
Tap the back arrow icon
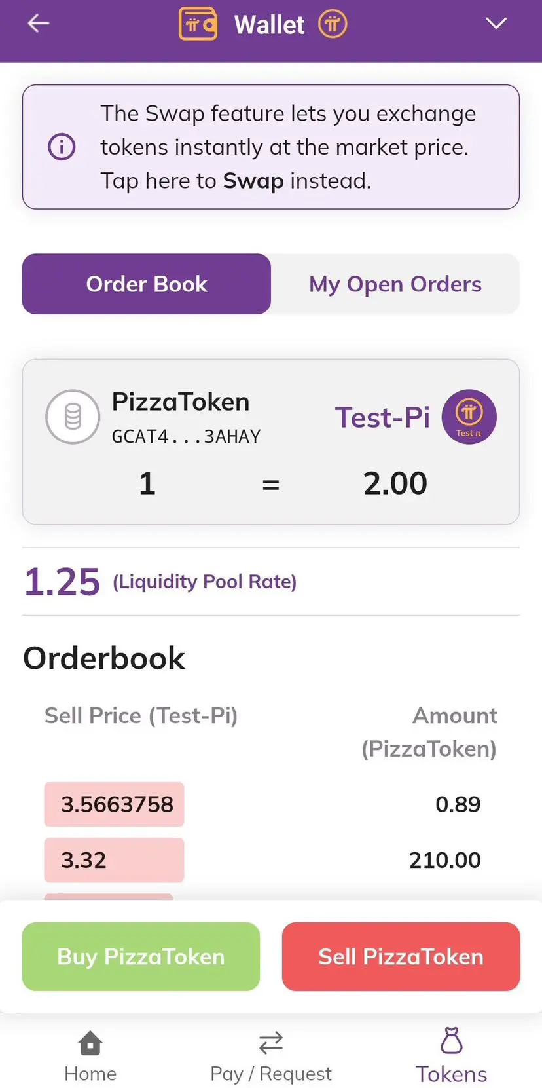point(39,24)
